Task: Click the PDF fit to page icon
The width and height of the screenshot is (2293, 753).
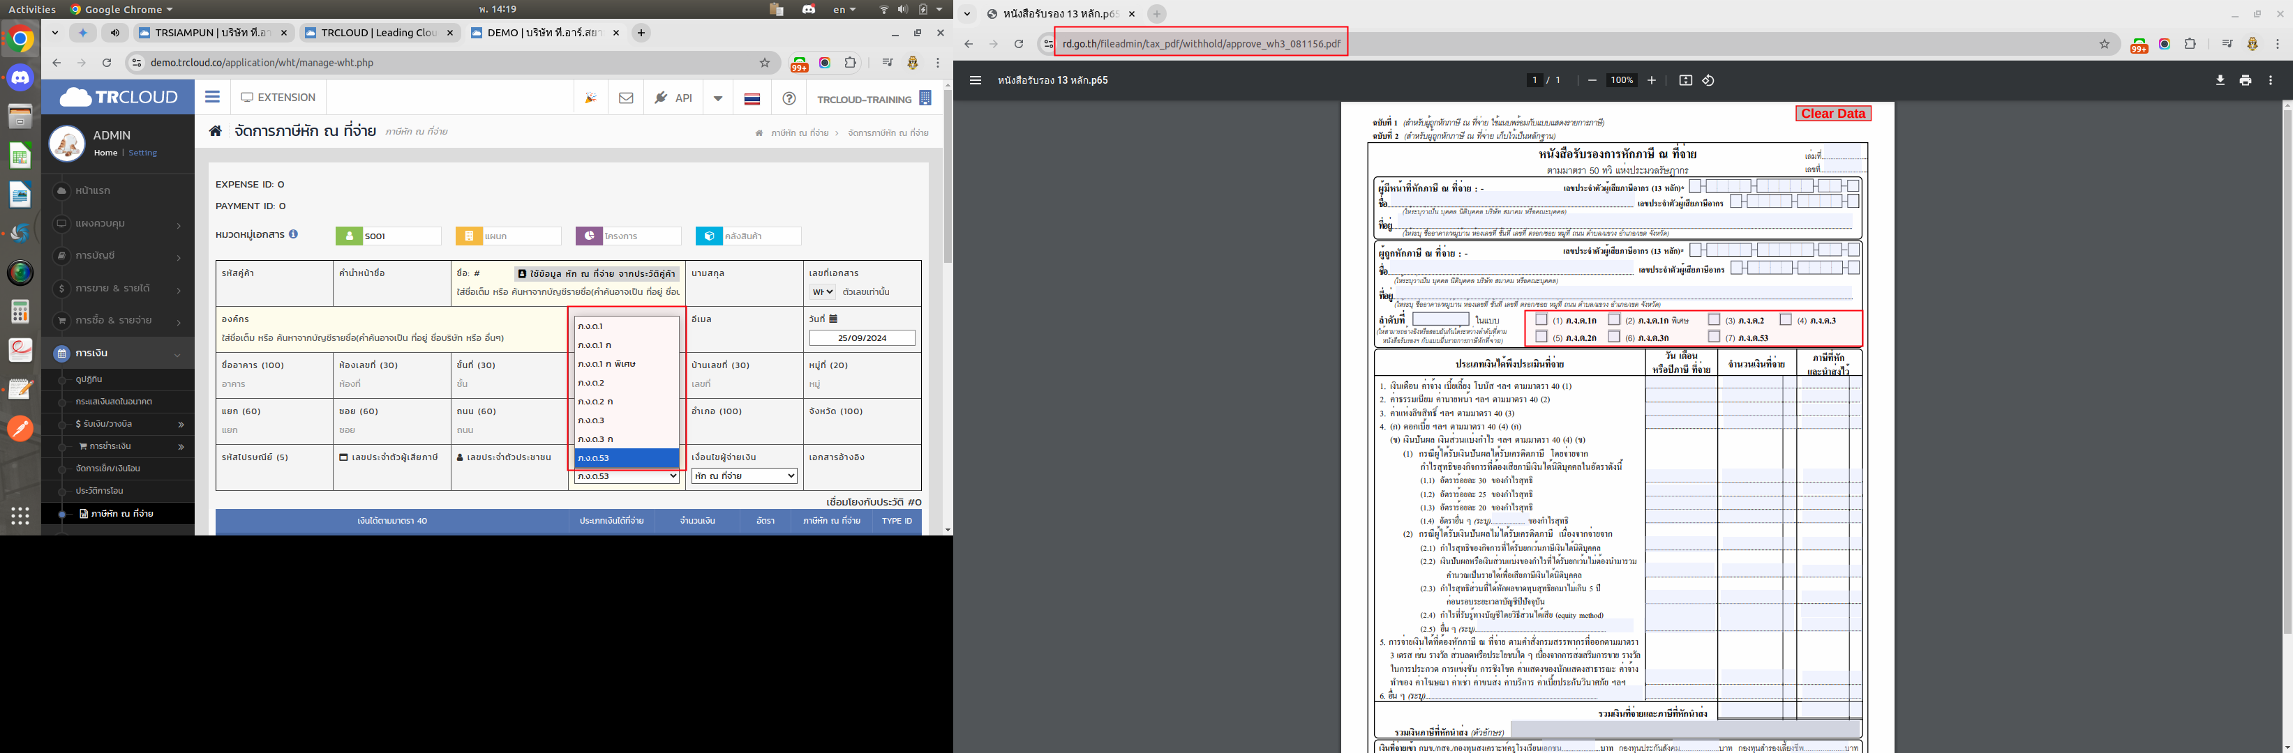Action: pyautogui.click(x=1685, y=80)
